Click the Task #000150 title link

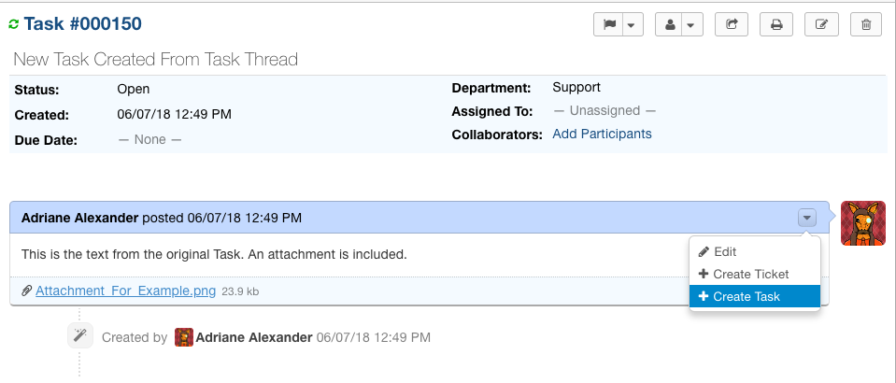point(83,23)
